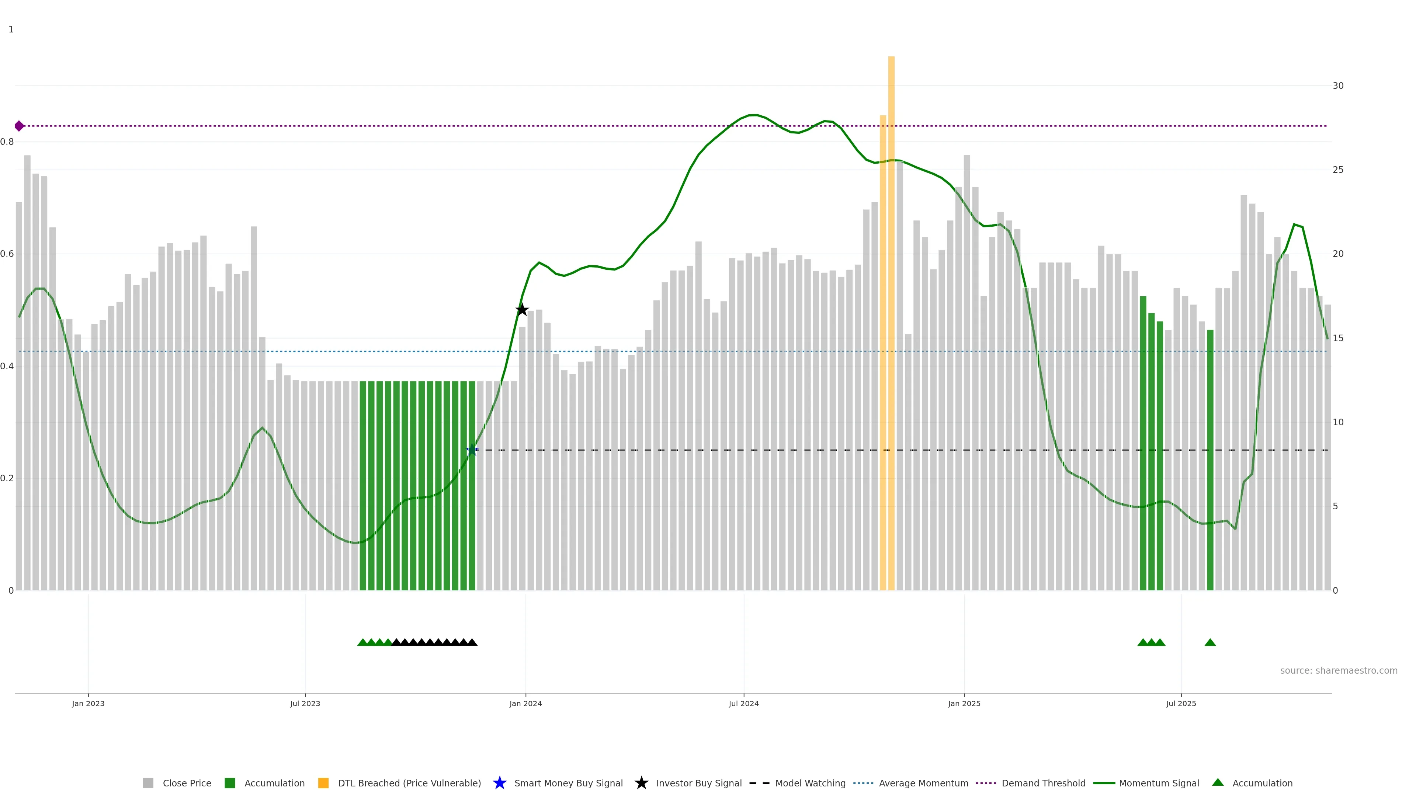Click the green Accumulation triangle legend icon
Image resolution: width=1416 pixels, height=796 pixels.
(1218, 783)
